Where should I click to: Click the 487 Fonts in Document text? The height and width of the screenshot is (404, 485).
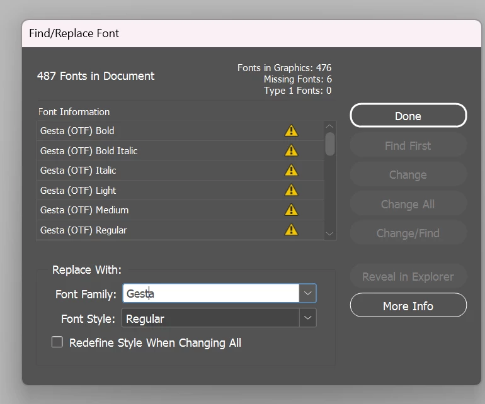pyautogui.click(x=96, y=76)
